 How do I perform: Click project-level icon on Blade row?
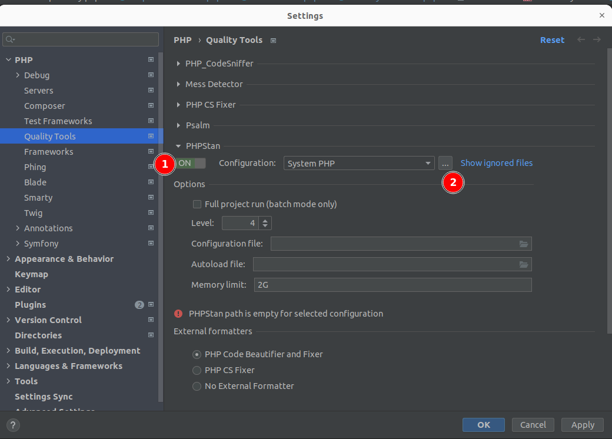tap(151, 182)
